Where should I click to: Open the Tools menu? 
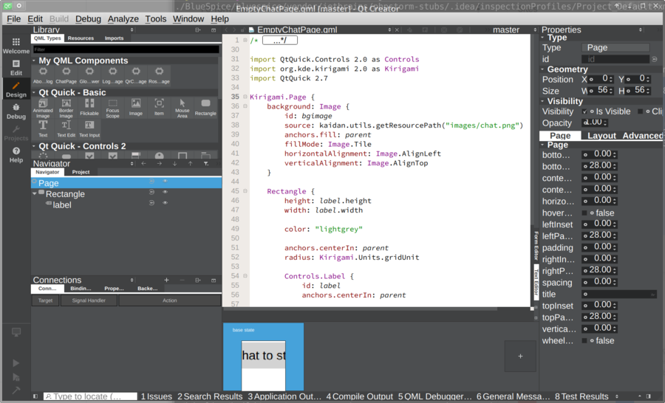156,18
